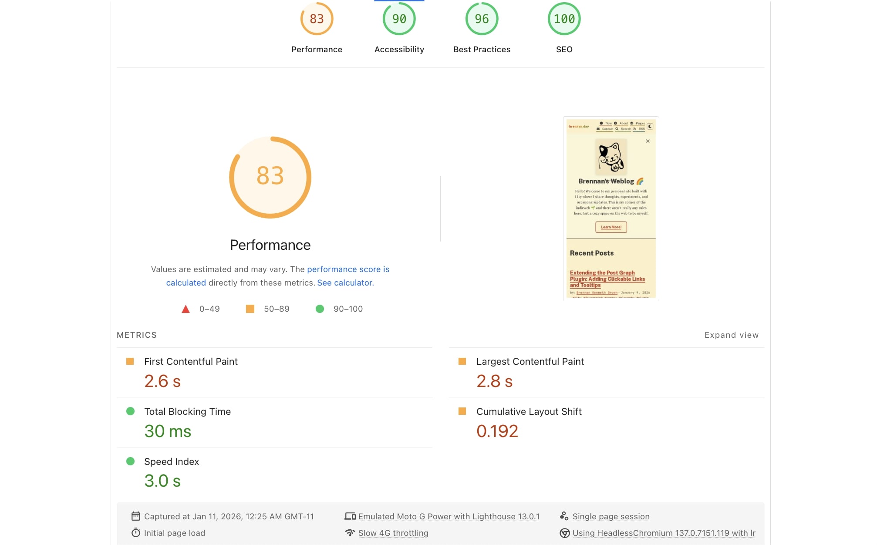Click the red triangle in the 0–49 legend
This screenshot has height=545, width=877.
(186, 309)
